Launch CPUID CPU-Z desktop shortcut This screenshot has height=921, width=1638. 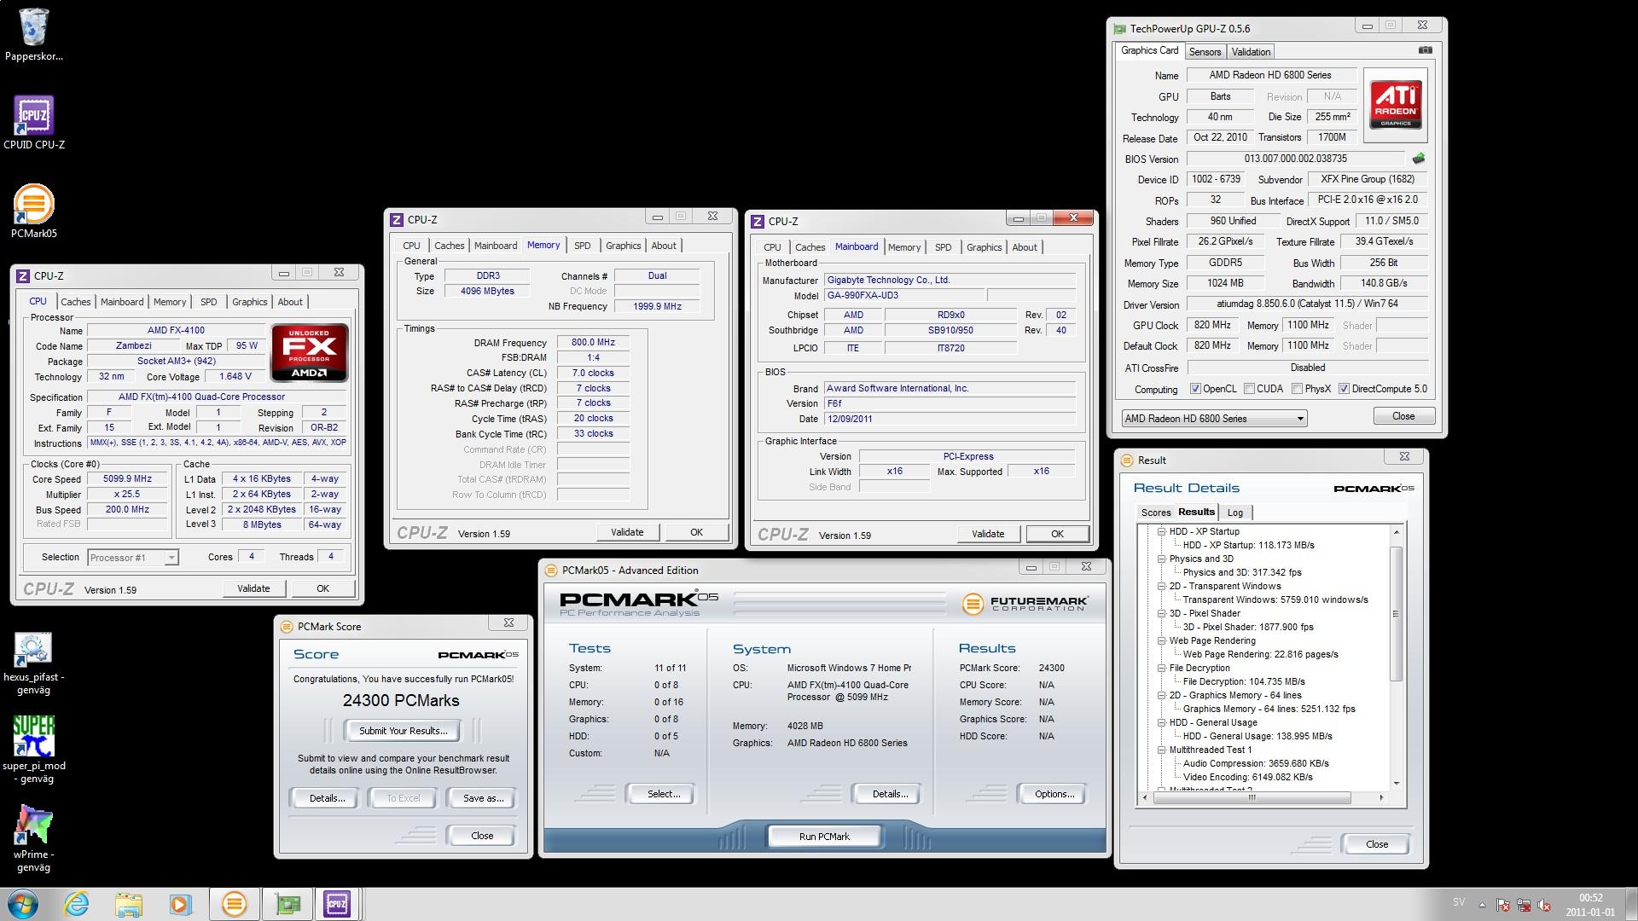[x=34, y=123]
